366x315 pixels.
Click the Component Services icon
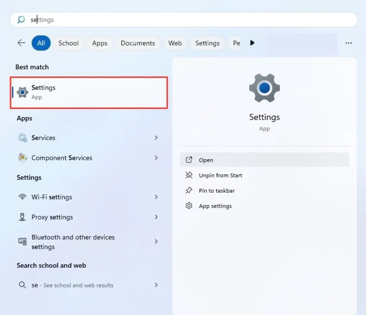(x=22, y=158)
